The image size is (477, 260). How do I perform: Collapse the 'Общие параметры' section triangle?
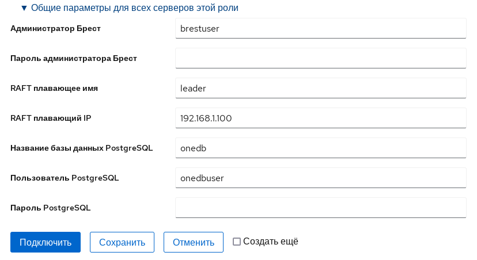[24, 8]
